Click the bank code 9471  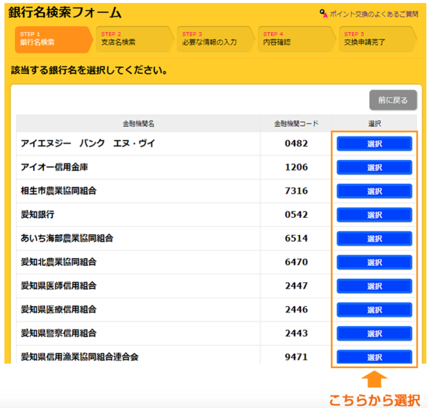pos(296,357)
